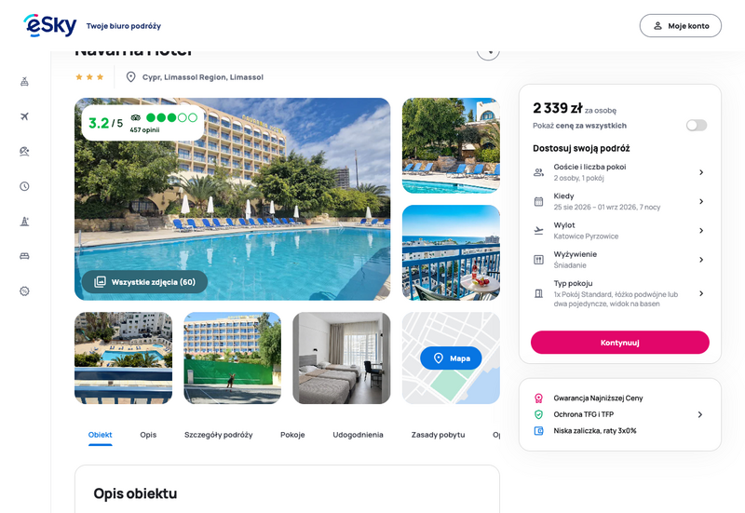Open all photos gallery button (60)
The image size is (745, 513).
coord(145,282)
